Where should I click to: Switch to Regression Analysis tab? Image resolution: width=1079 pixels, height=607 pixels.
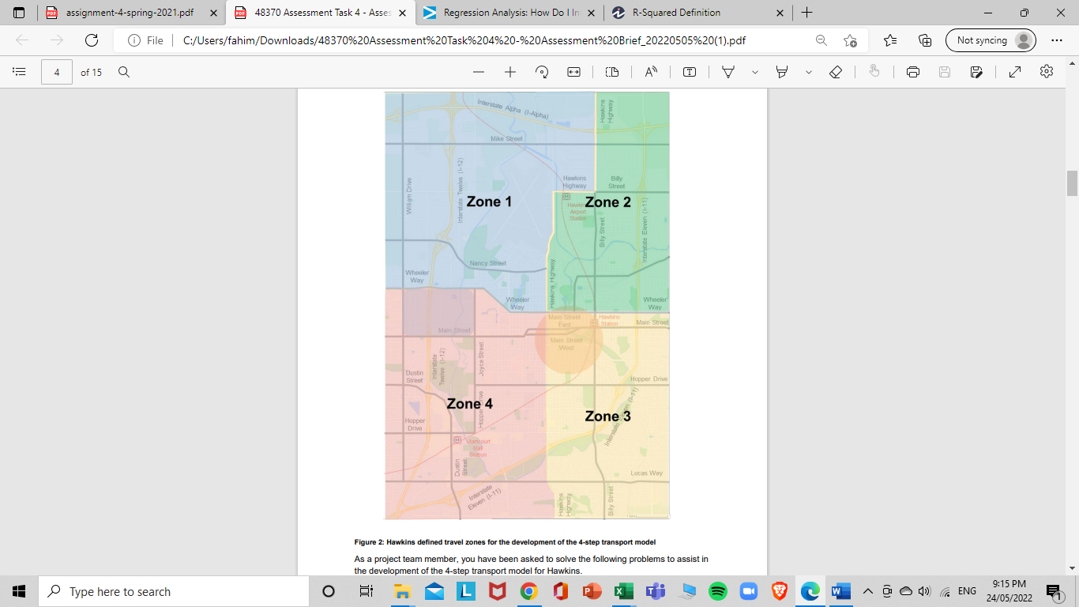pos(509,13)
